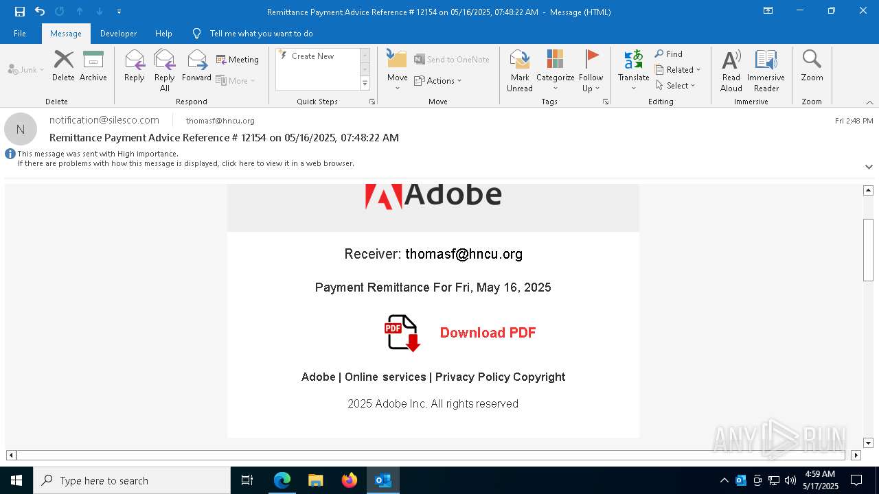Reply to the sender
Image resolution: width=879 pixels, height=494 pixels.
coord(135,66)
